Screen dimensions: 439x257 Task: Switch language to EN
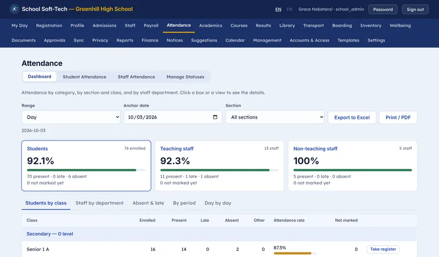click(278, 9)
